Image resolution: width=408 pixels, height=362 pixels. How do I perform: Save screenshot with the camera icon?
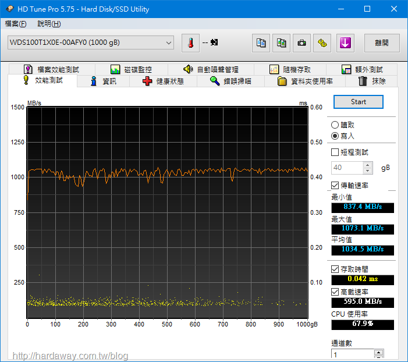(x=302, y=43)
